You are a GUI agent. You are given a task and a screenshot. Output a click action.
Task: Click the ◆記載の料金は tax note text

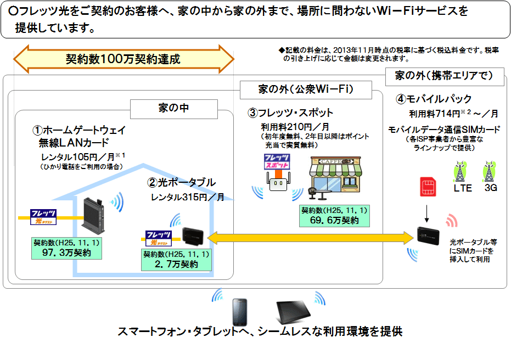pos(389,54)
